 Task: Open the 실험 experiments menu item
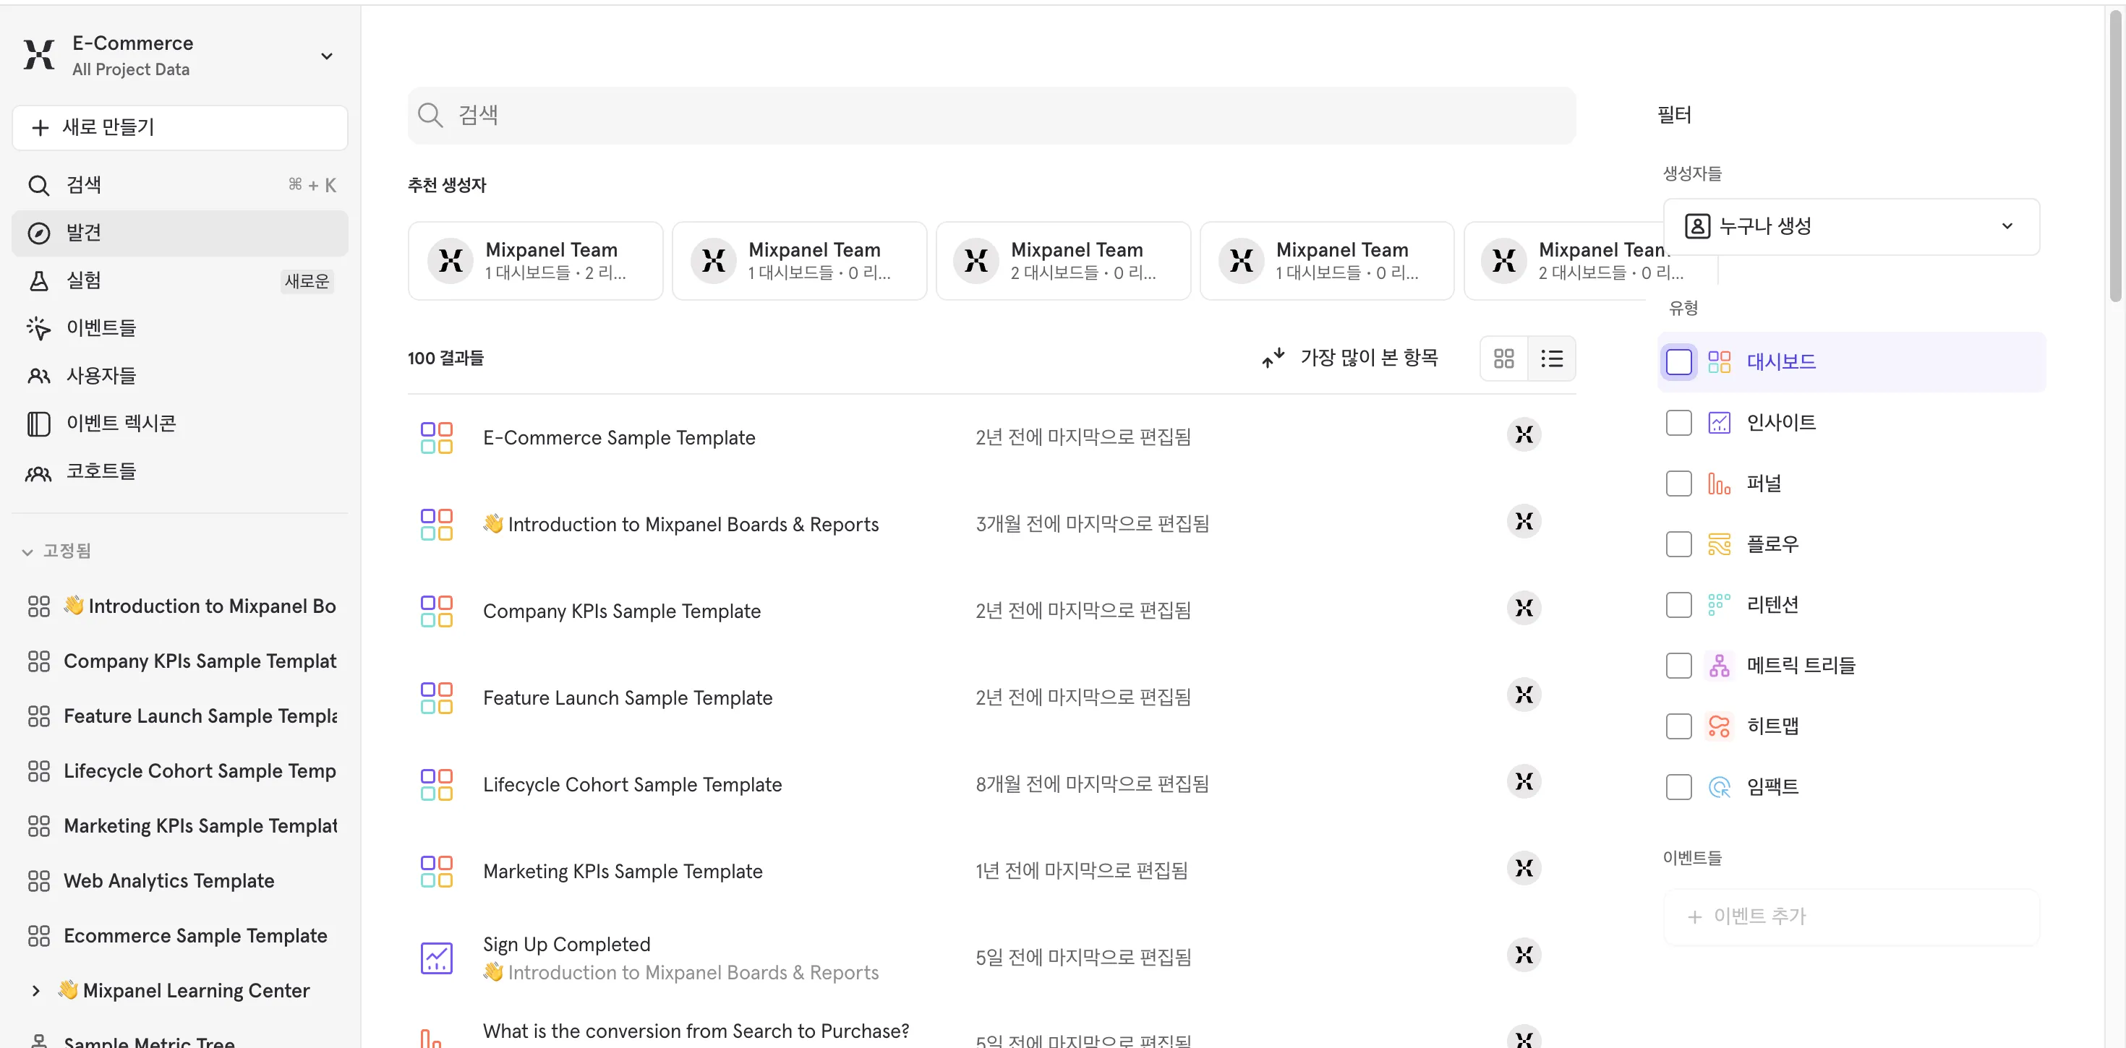tap(180, 280)
